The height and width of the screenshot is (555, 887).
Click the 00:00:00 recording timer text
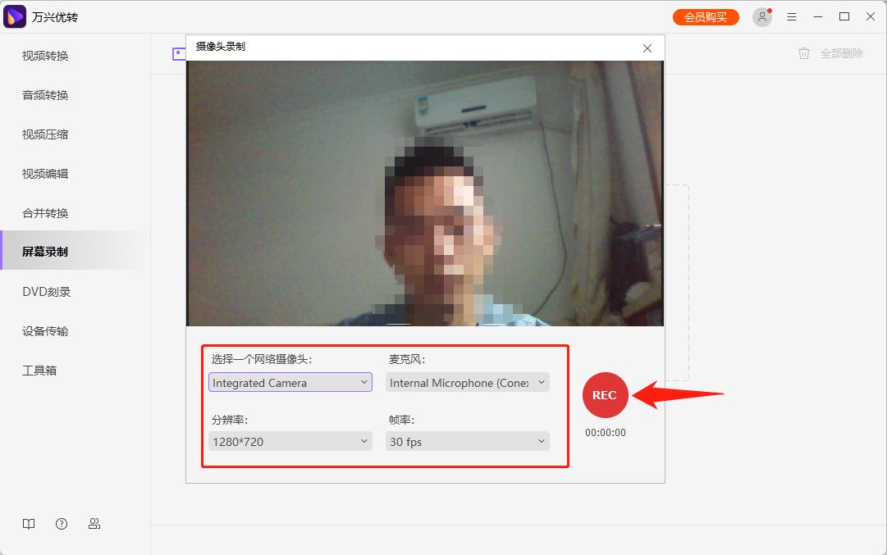click(x=606, y=433)
